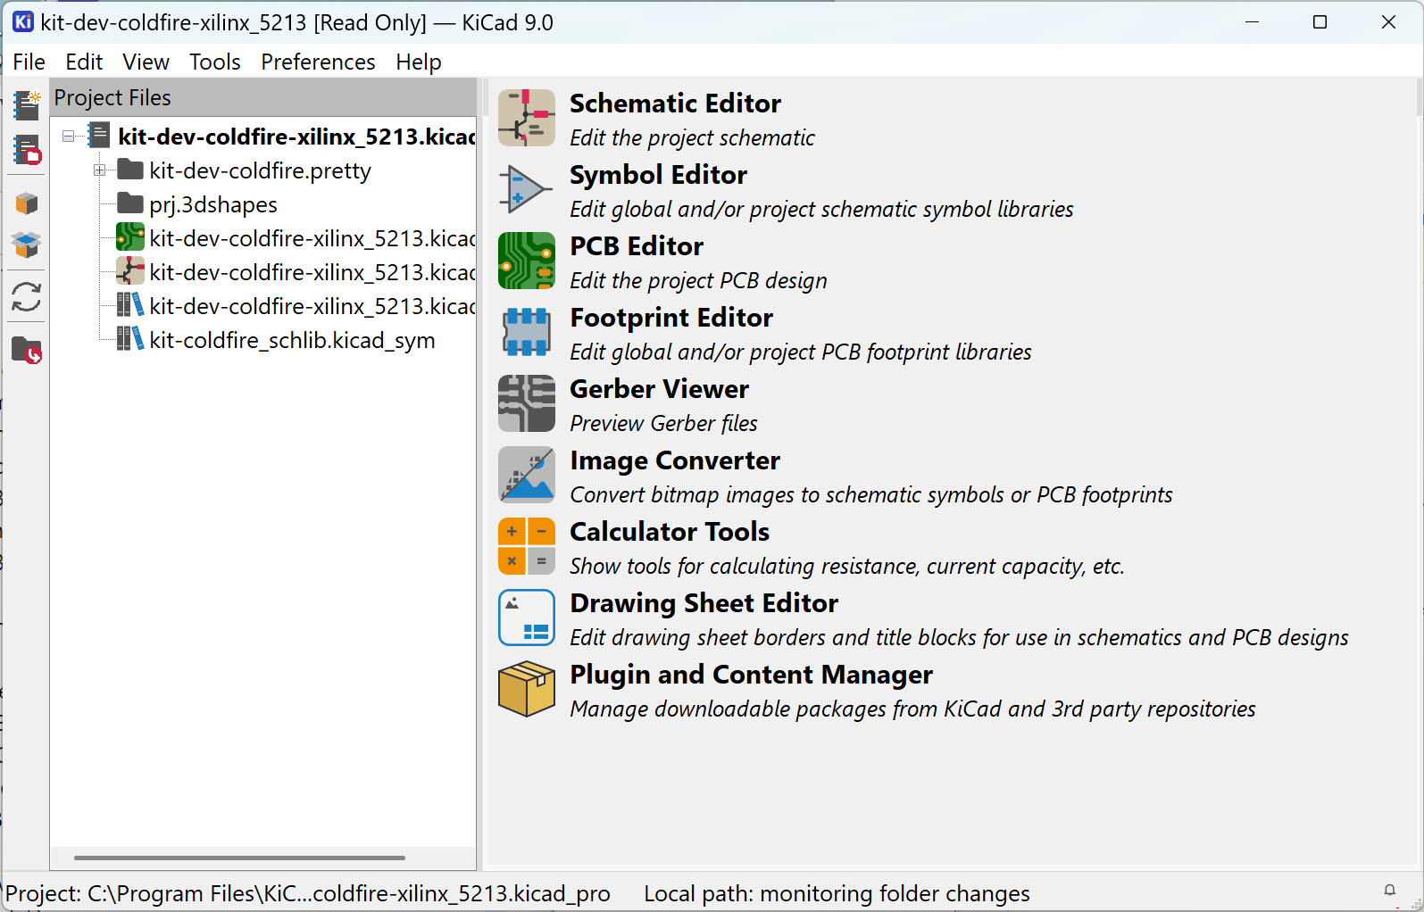Click 'Plugin and Content Manager' title text
Image resolution: width=1424 pixels, height=912 pixels.
[751, 675]
